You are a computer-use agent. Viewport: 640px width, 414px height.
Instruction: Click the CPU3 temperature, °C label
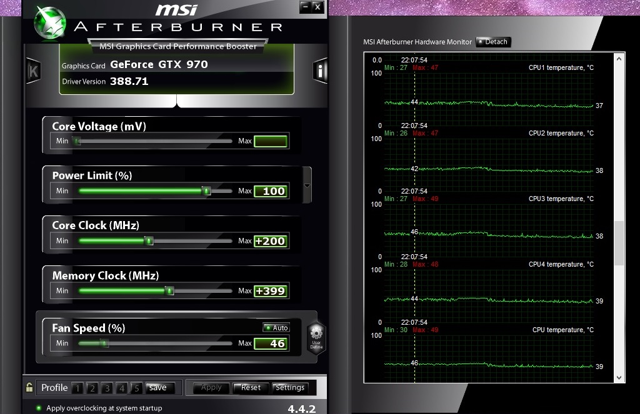[x=561, y=199]
